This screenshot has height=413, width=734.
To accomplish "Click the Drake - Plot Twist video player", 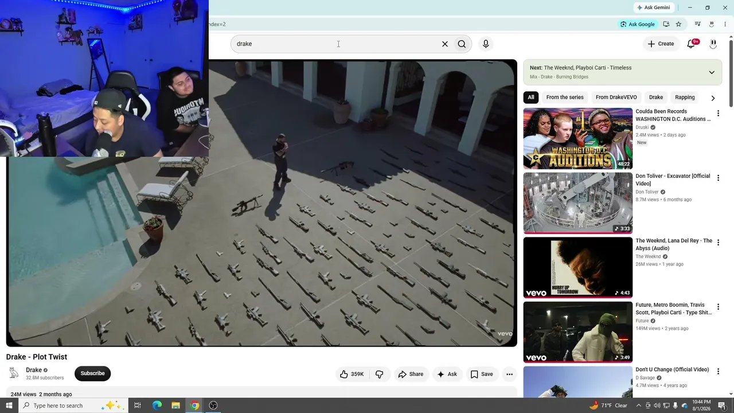I will tap(261, 203).
